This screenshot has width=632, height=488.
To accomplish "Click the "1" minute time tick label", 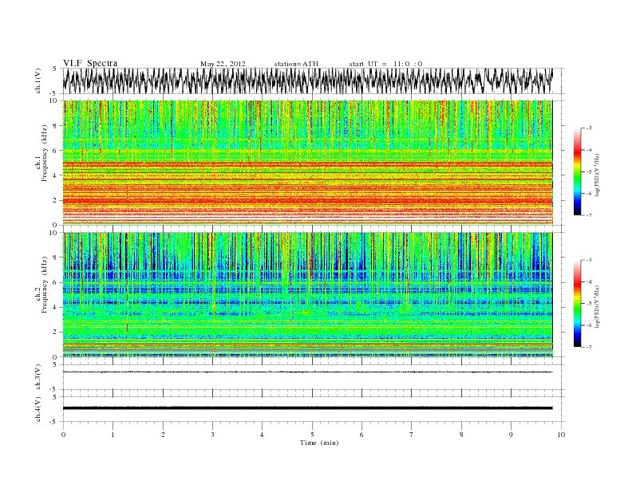I will click(x=113, y=435).
